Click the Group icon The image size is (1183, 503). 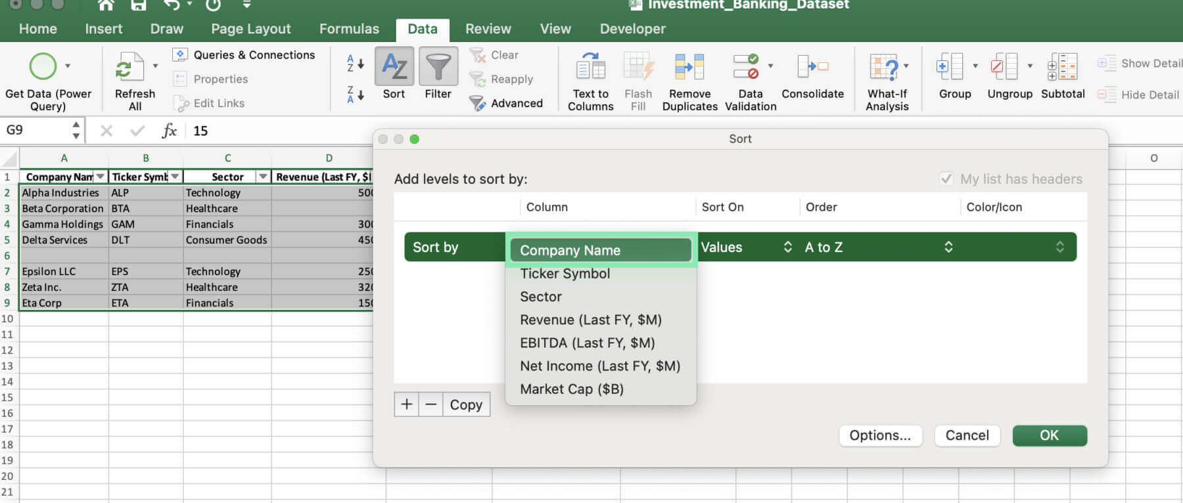tap(950, 67)
